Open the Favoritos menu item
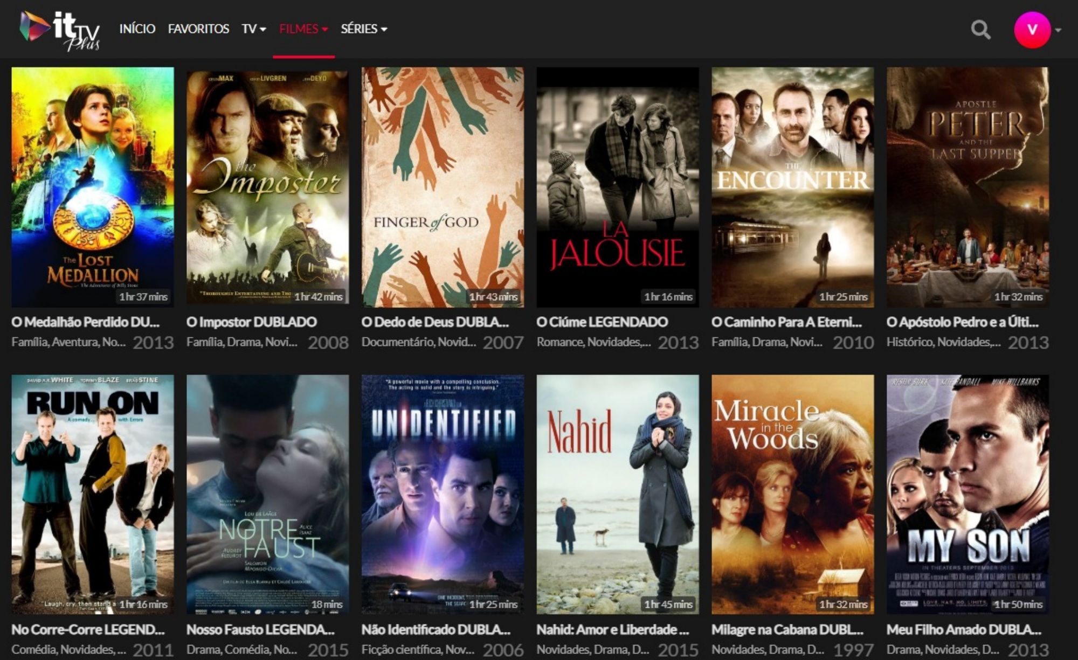 coord(198,29)
